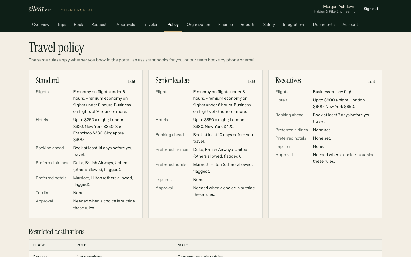Click the RULE column header
Image resolution: width=411 pixels, height=257 pixels.
(x=82, y=245)
